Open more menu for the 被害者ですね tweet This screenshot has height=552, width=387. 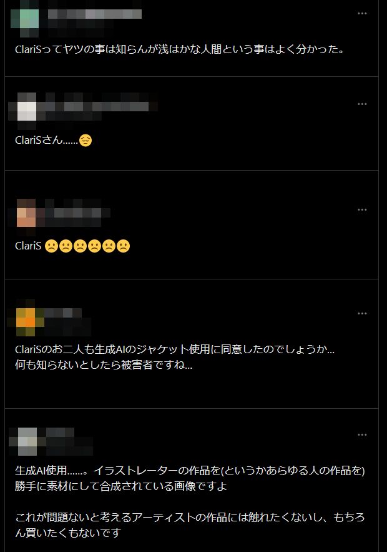pyautogui.click(x=362, y=313)
